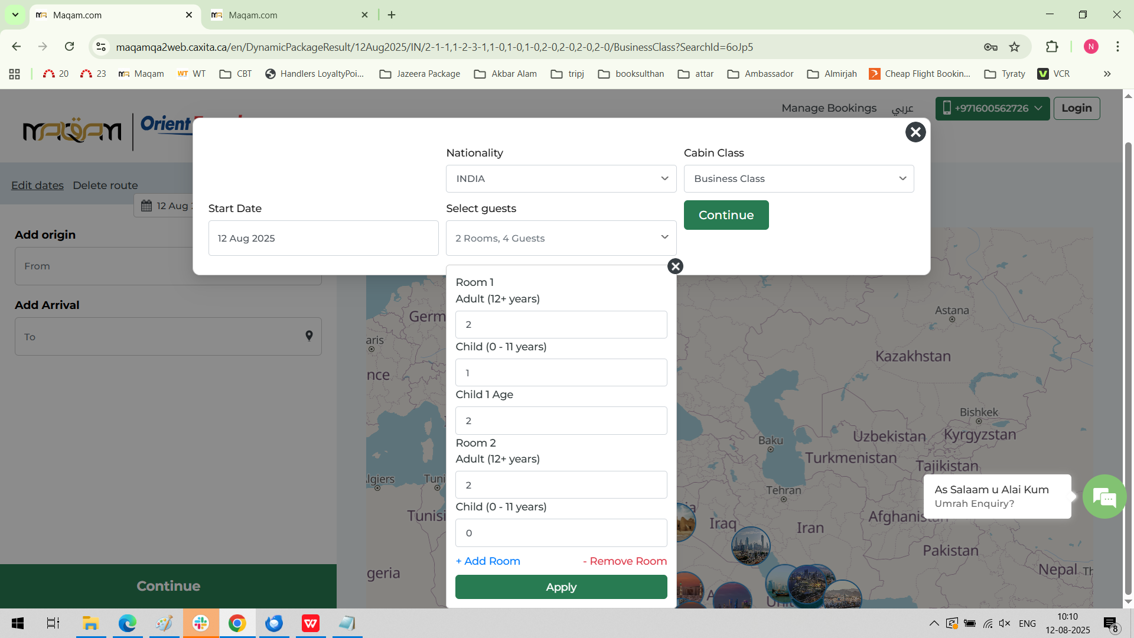
Task: Click the bookmark star icon in address bar
Action: point(1015,47)
